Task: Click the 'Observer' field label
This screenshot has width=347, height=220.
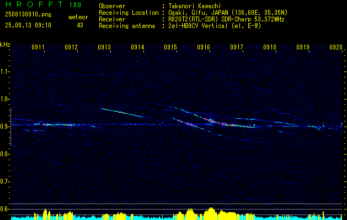Action: pyautogui.click(x=112, y=6)
